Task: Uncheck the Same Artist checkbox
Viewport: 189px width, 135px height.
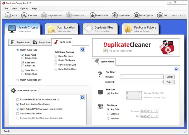Action: tap(23, 55)
